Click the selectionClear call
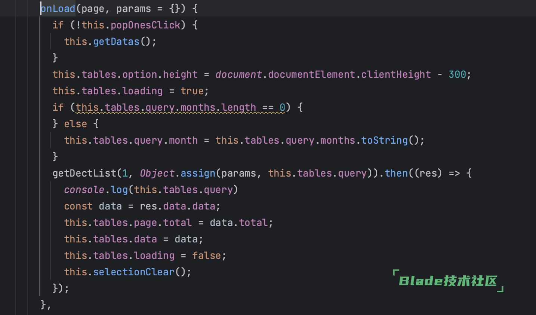Screen dimensions: 536x315 (134, 272)
